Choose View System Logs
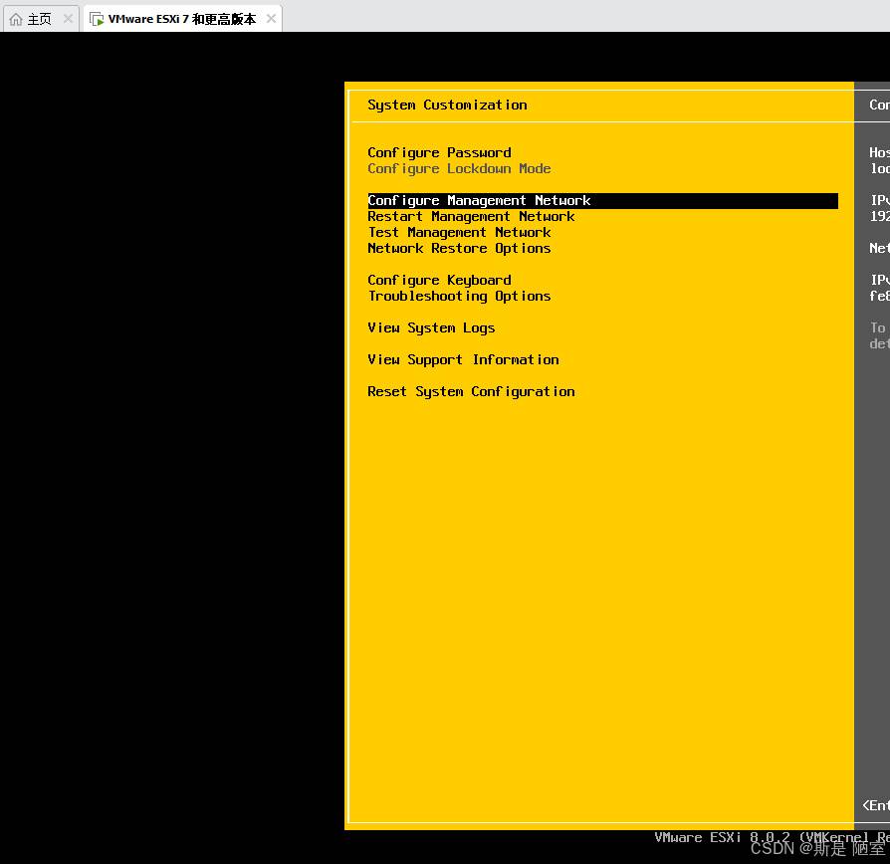This screenshot has height=864, width=890. [x=431, y=327]
